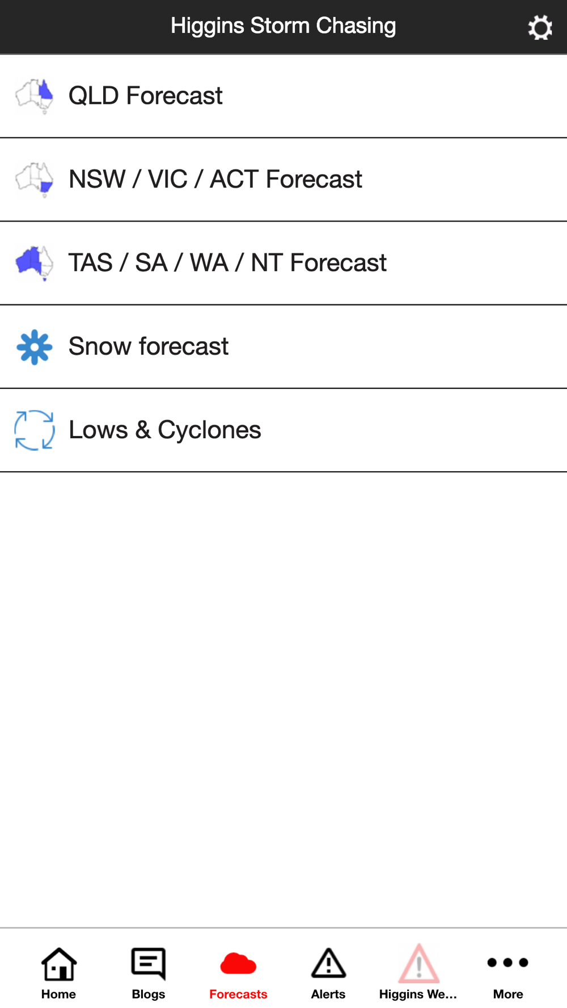Tap the Home house icon

[59, 964]
